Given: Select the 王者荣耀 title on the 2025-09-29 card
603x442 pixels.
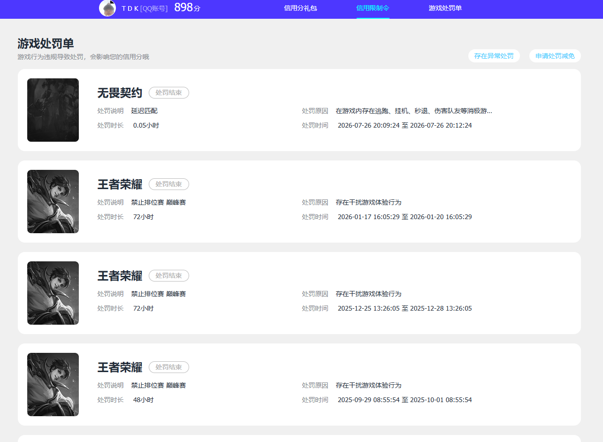Looking at the screenshot, I should [120, 367].
